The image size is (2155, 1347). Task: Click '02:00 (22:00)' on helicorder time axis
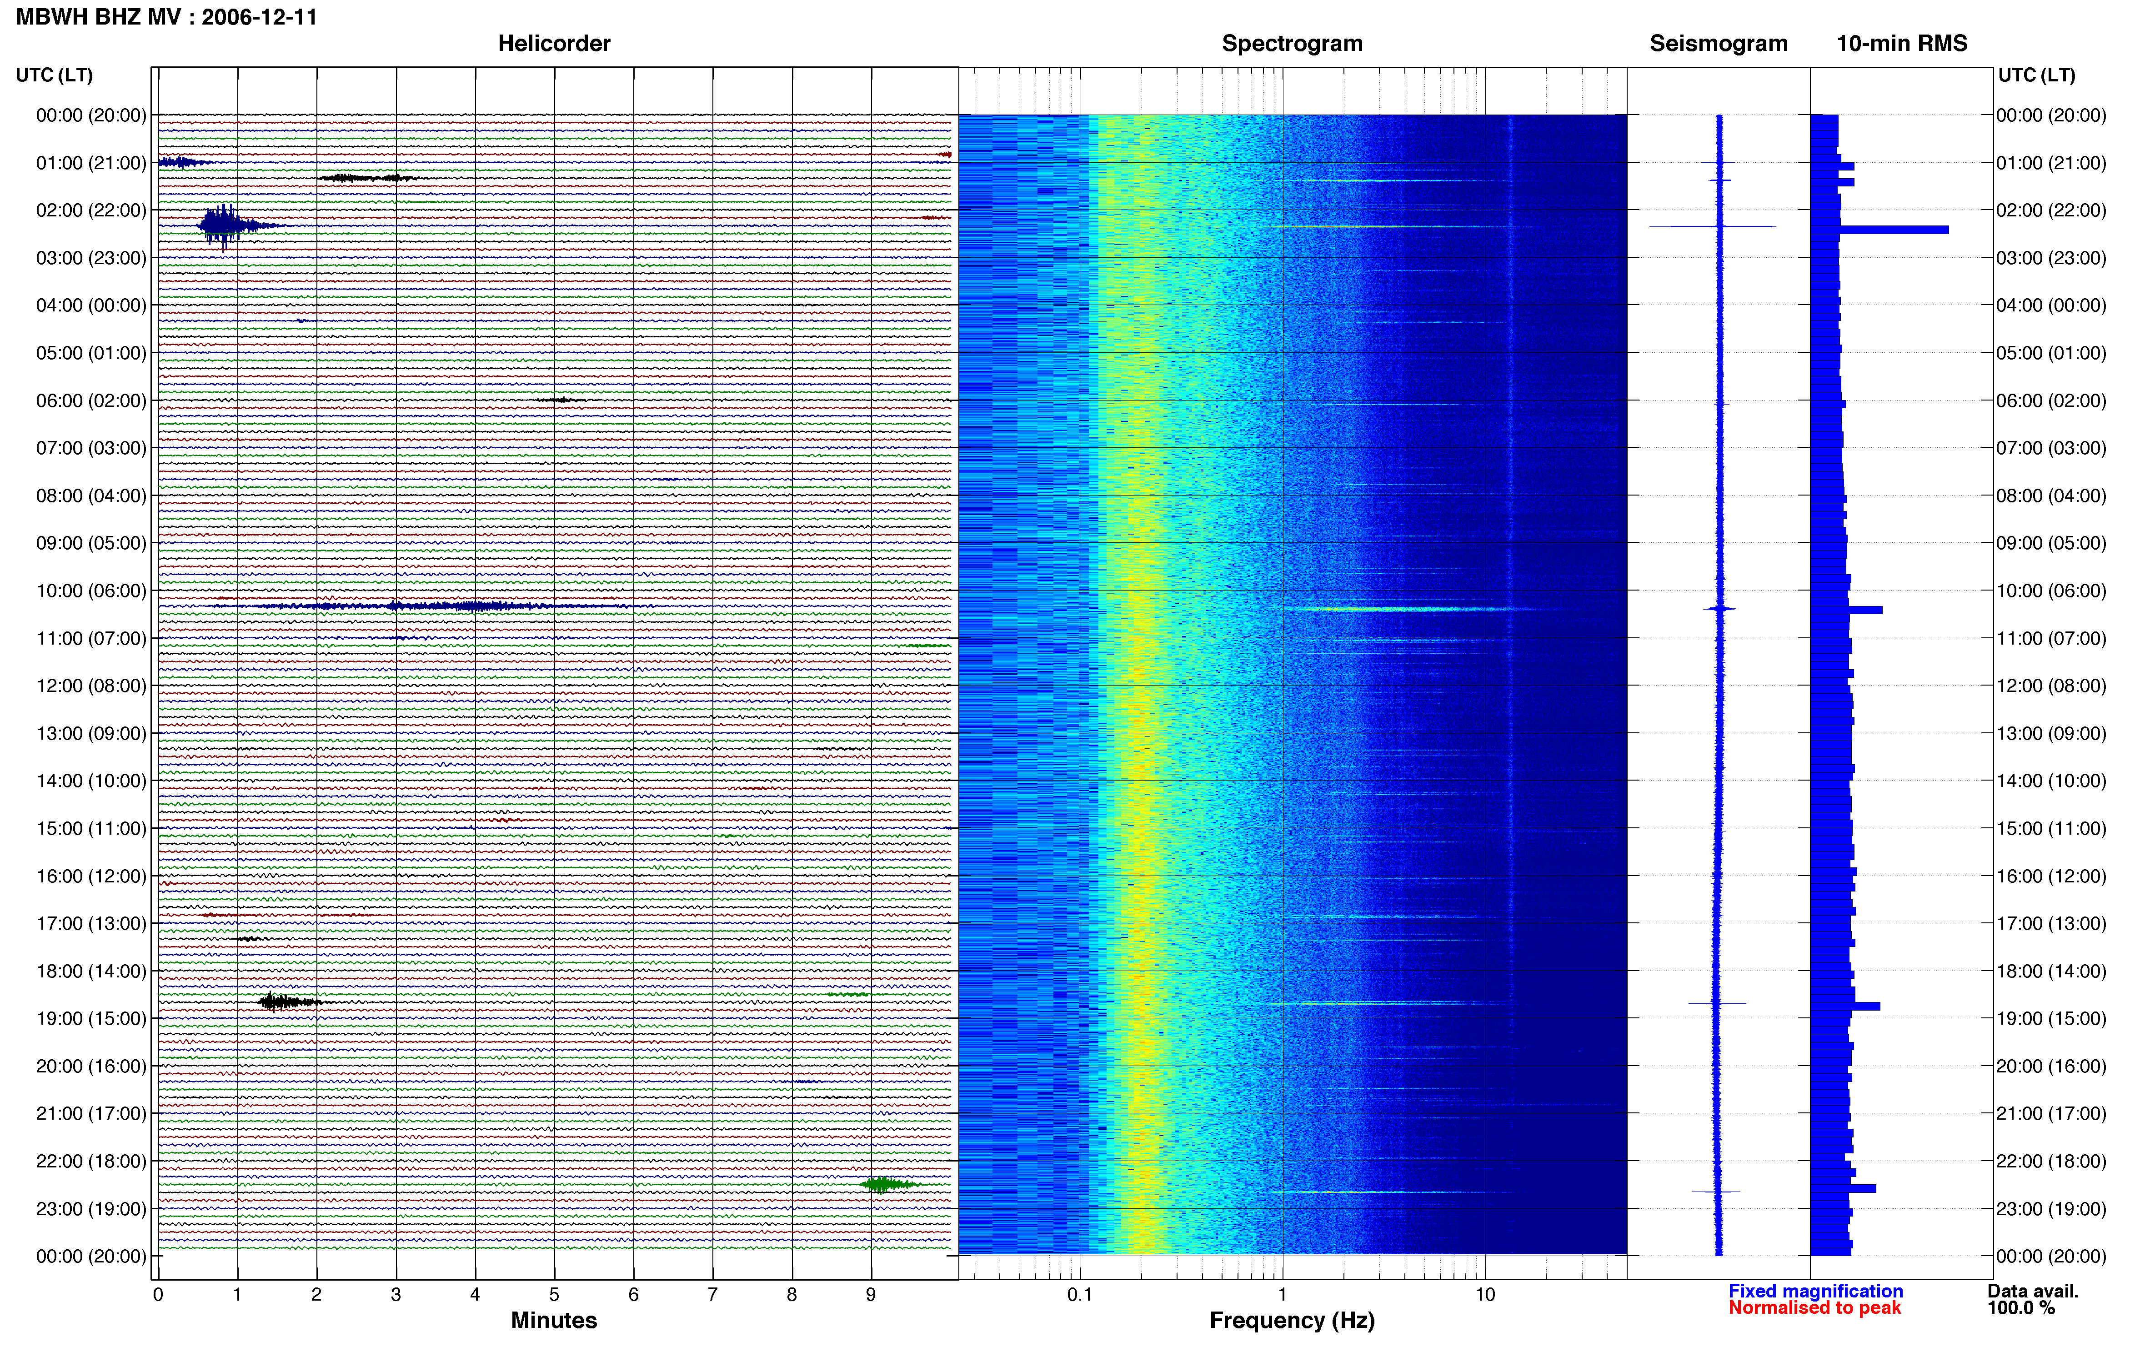click(91, 210)
